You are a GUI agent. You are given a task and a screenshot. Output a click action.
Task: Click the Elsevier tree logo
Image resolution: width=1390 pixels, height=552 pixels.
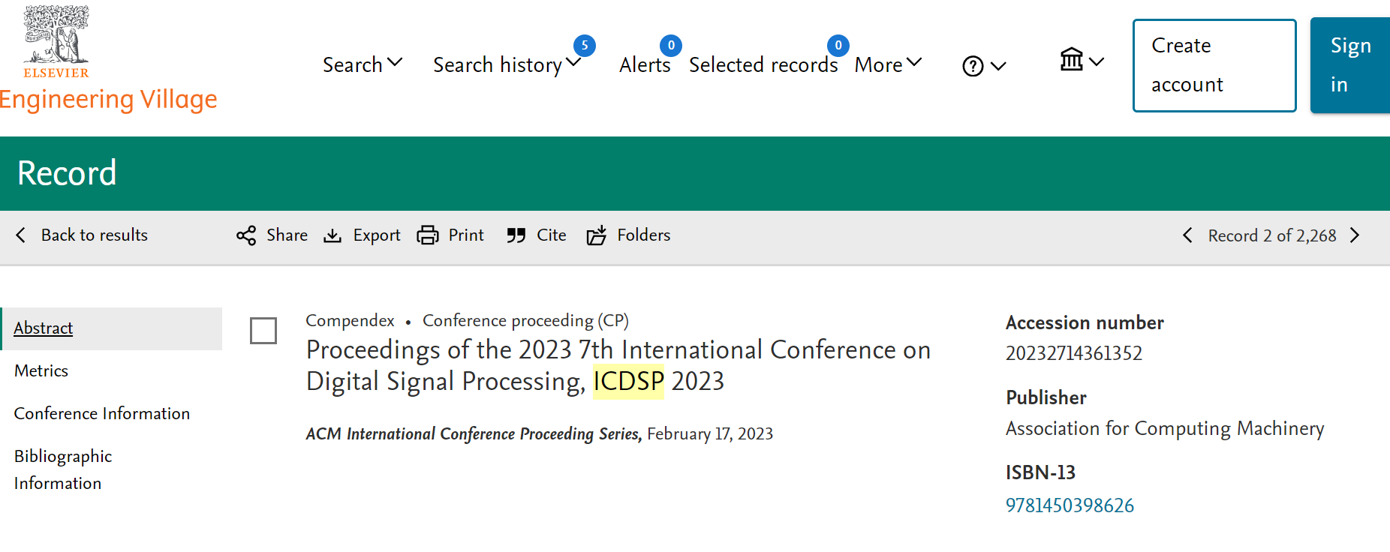[56, 41]
